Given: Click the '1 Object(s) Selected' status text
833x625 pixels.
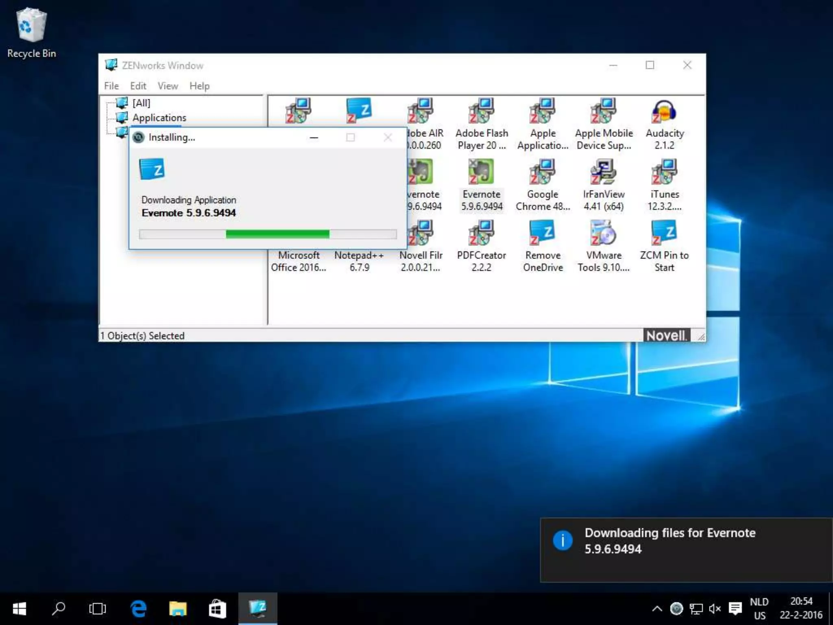Looking at the screenshot, I should (142, 336).
